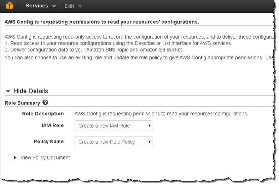Click the arrow next to Services
This screenshot has width=279, height=185.
(54, 6)
